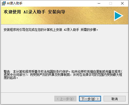129x105 pixels.
Task: Click the disabled maximize window button
Action: 111,3
